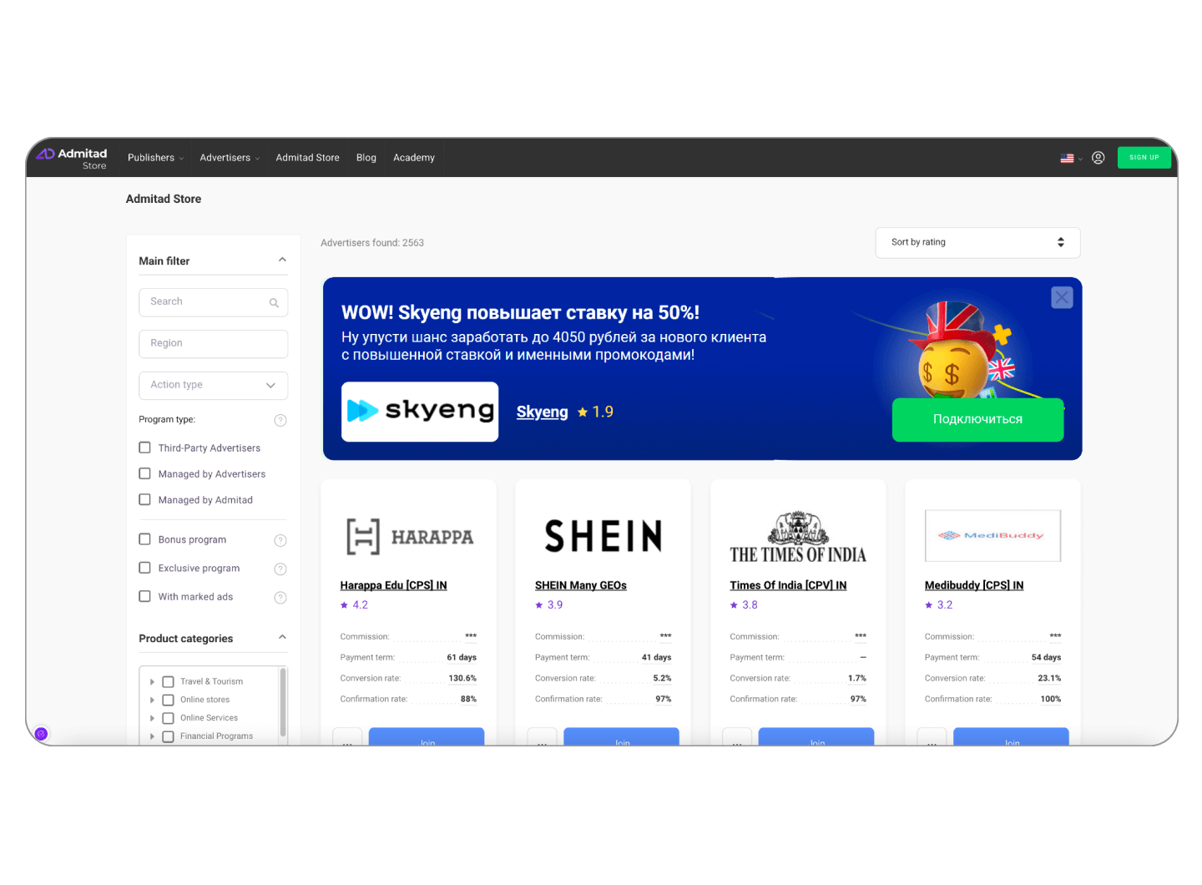Open the Academy page

pos(414,158)
